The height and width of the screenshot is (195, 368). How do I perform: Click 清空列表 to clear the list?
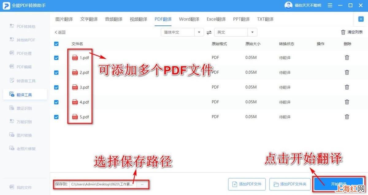(x=352, y=32)
